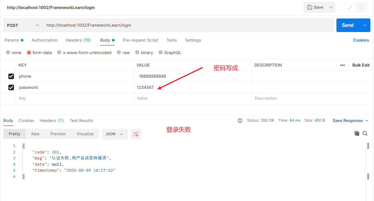The image size is (374, 201).
Task: Click the empty Value input field
Action: coord(193,99)
